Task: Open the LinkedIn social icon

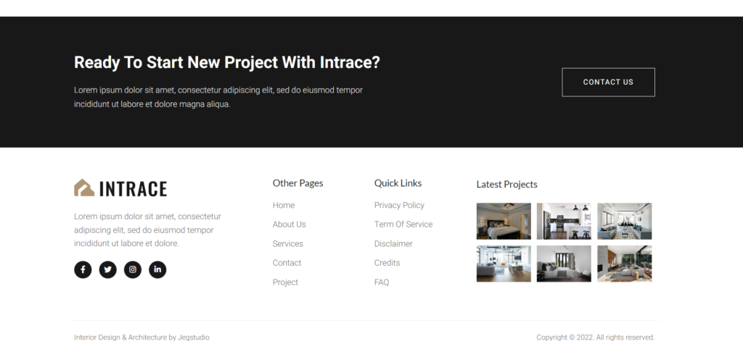Action: 157,269
